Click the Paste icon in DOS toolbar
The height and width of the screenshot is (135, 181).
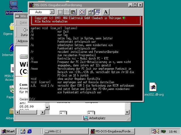[73, 12]
